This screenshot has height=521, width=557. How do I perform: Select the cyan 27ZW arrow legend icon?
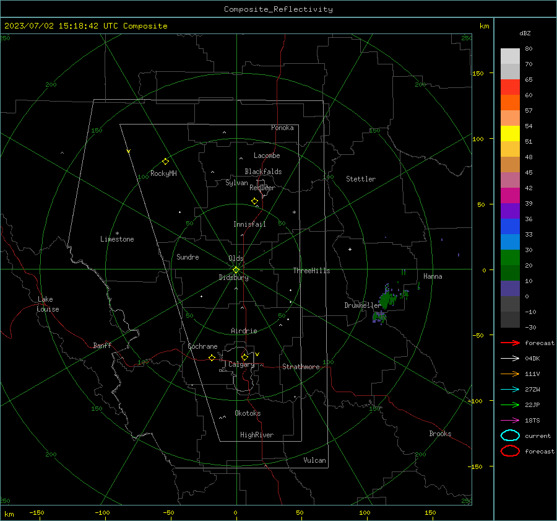click(510, 390)
